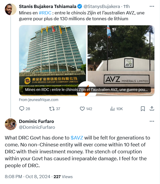Viewport: 160px width, 184px height.
Task: Open more options on Dominic Furfaro's reply
Action: coord(152,121)
